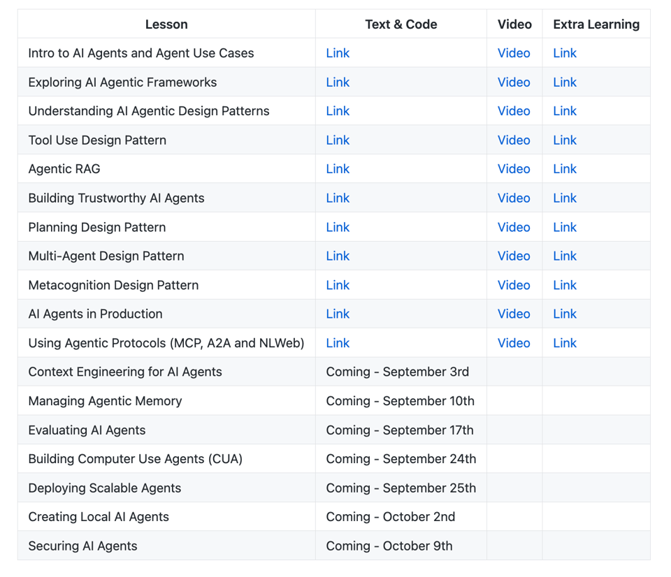Open the Agentic RAG Text & Code link
671x577 pixels.
tap(338, 169)
